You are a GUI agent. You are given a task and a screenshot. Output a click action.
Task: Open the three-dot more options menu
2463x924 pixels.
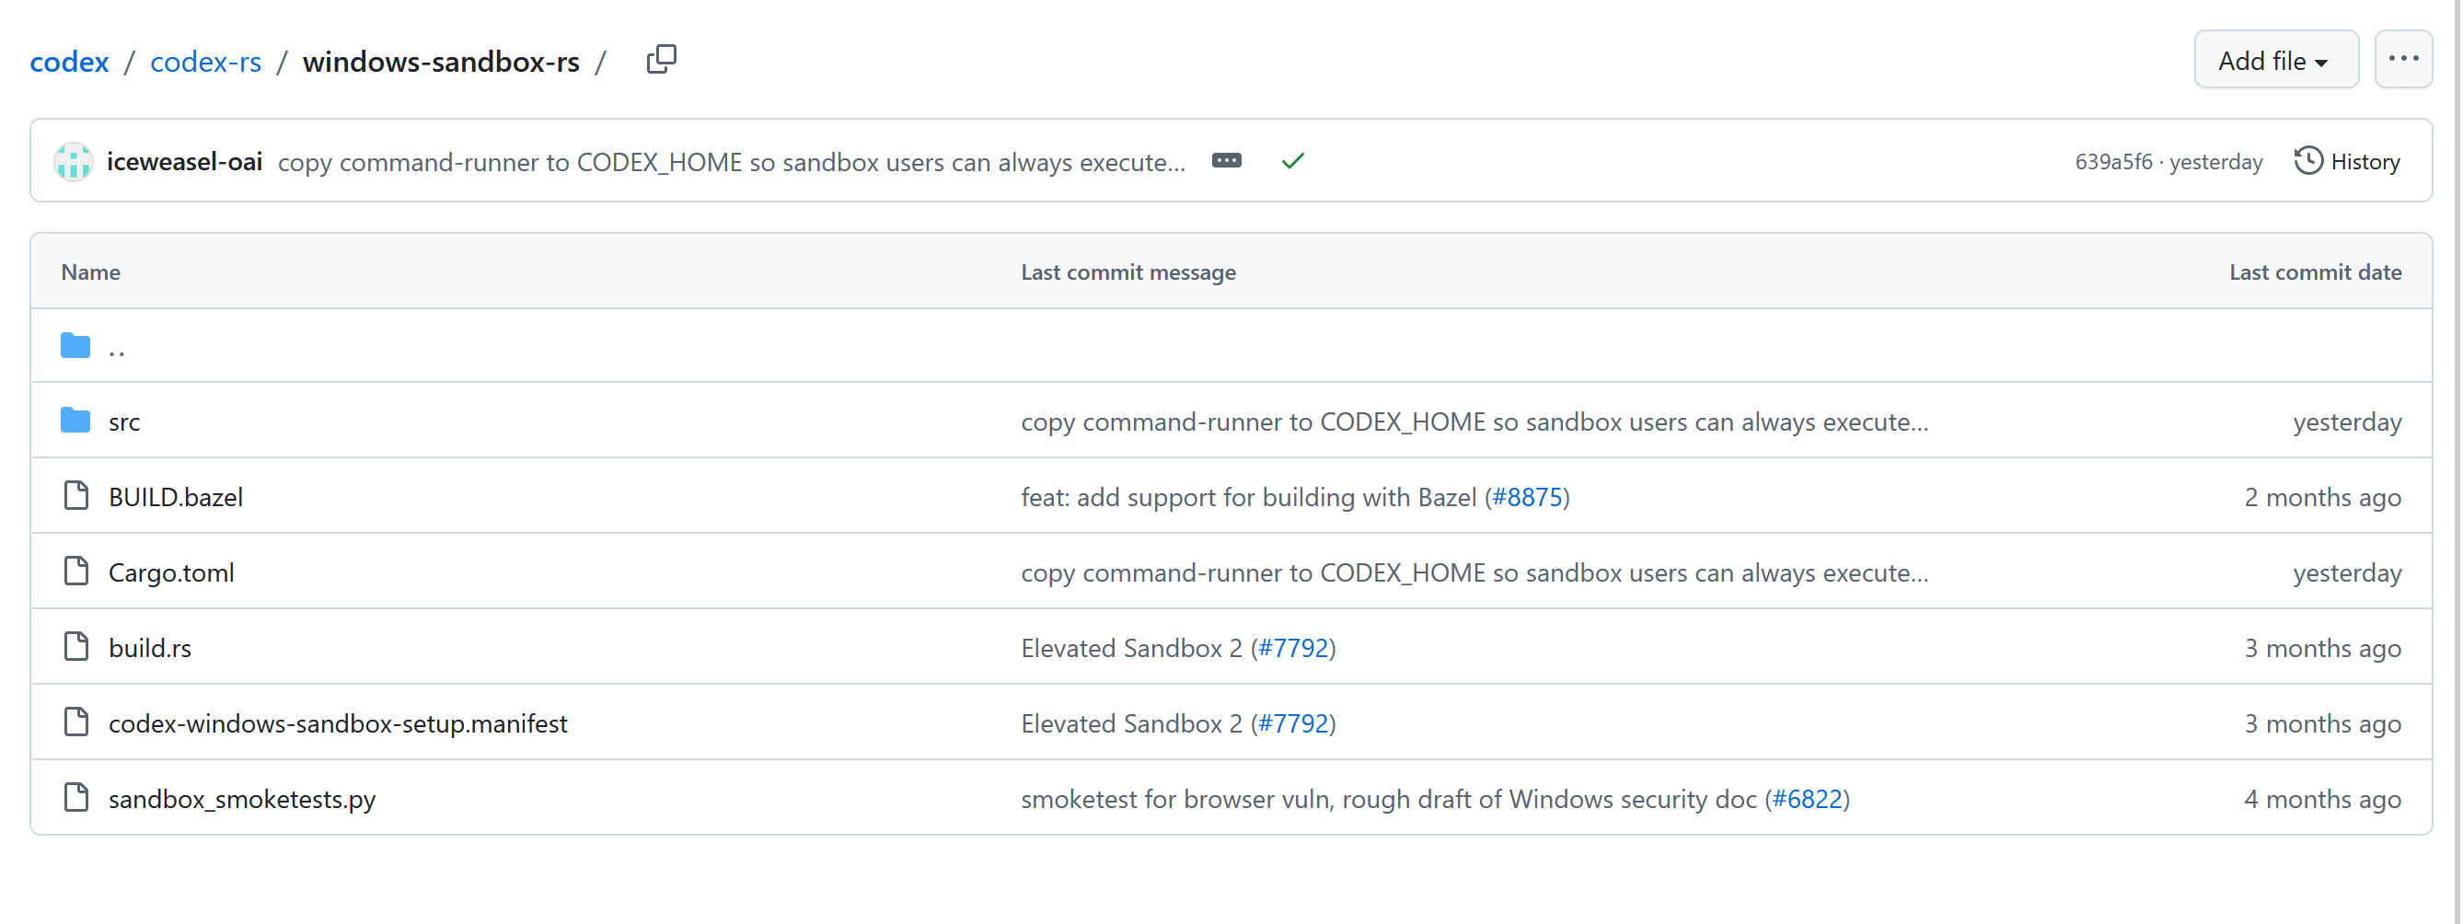tap(2403, 60)
